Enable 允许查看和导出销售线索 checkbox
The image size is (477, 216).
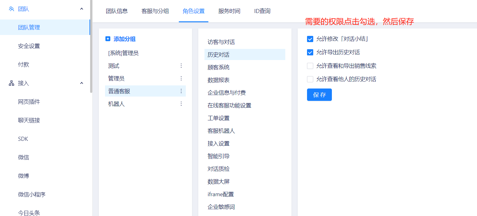(310, 66)
